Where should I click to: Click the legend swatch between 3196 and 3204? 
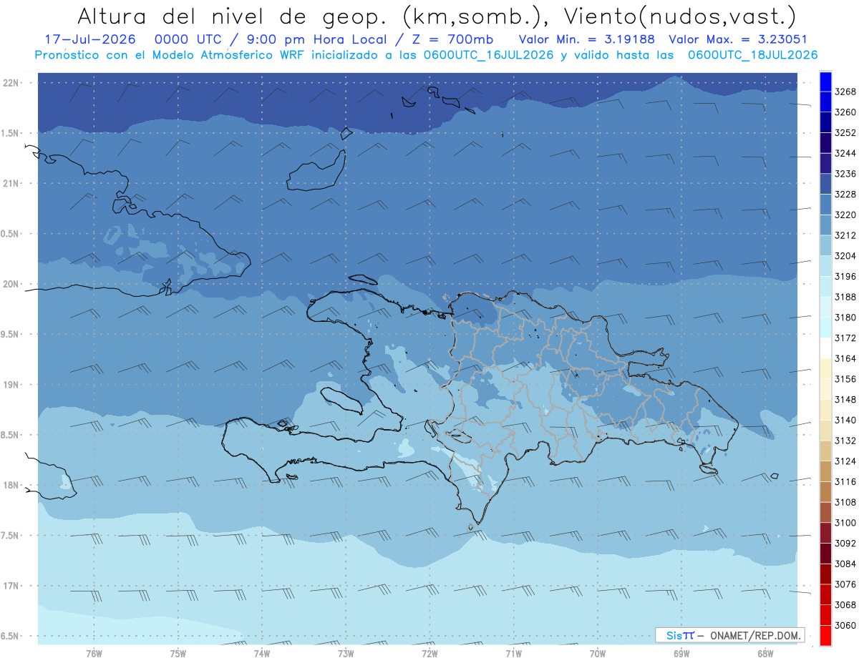point(825,265)
